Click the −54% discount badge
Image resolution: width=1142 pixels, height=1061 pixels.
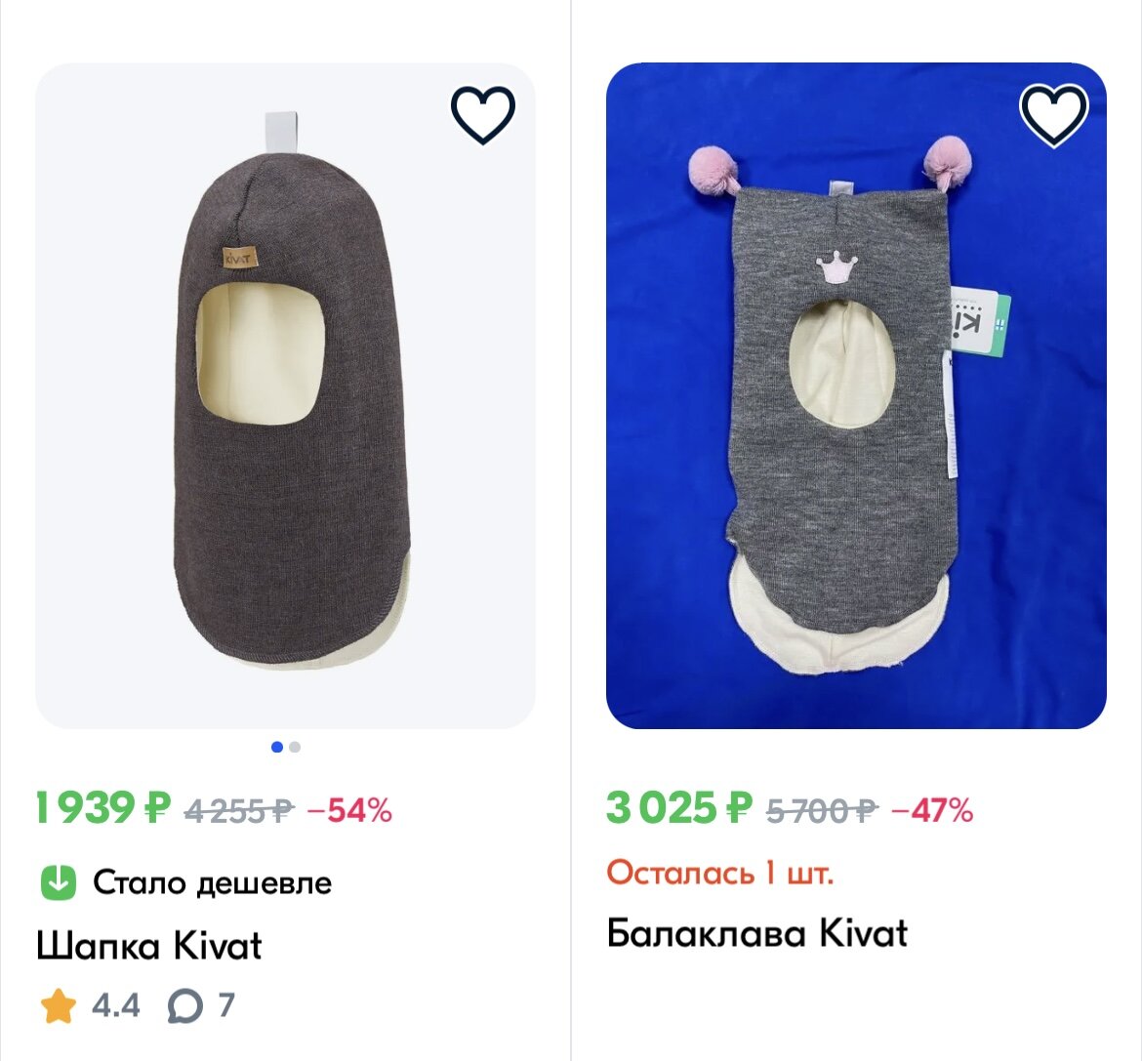click(349, 810)
